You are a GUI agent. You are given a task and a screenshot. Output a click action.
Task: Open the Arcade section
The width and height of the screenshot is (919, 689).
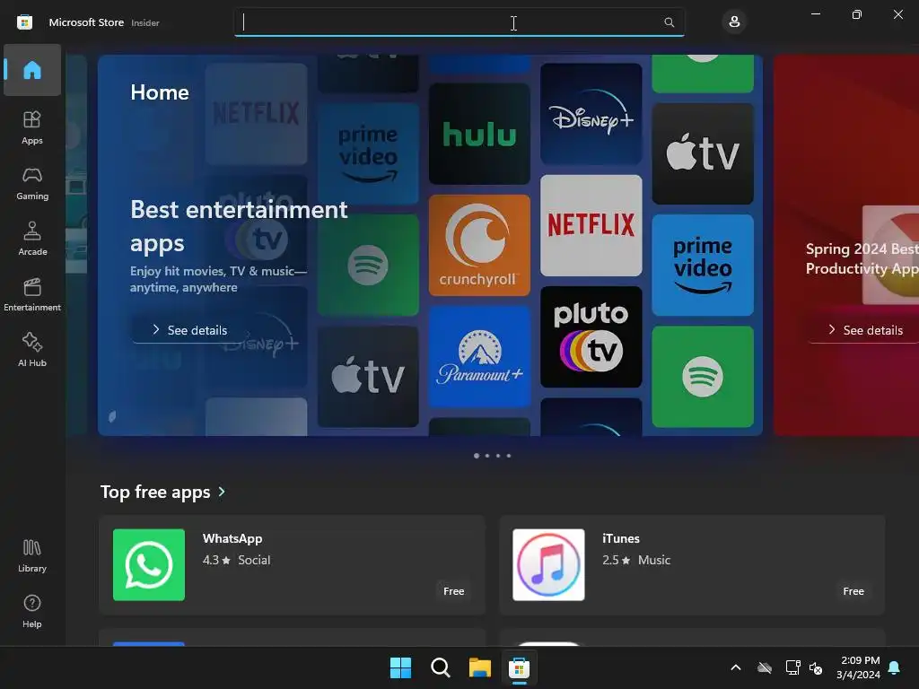click(x=32, y=239)
